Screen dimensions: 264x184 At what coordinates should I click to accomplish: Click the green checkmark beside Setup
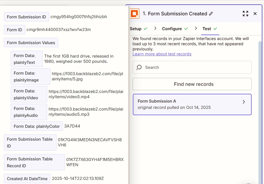click(145, 29)
